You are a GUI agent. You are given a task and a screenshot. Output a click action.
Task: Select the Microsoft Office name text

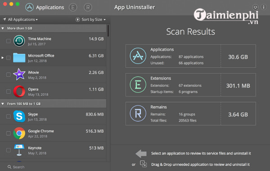click(41, 56)
